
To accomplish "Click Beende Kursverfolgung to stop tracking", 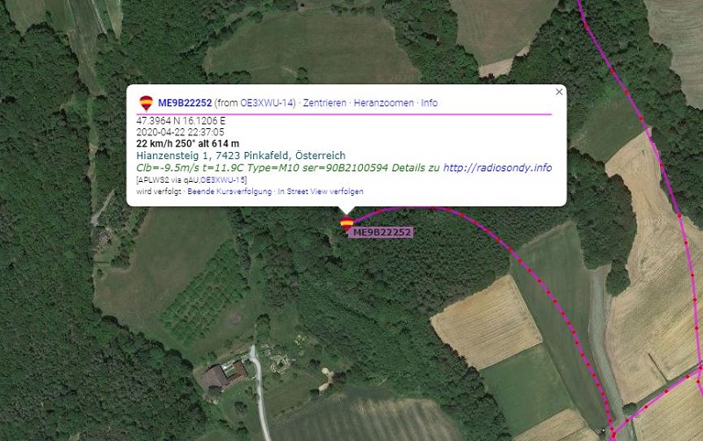I will coord(229,192).
